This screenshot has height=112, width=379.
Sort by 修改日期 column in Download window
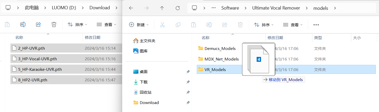pyautogui.click(x=93, y=38)
